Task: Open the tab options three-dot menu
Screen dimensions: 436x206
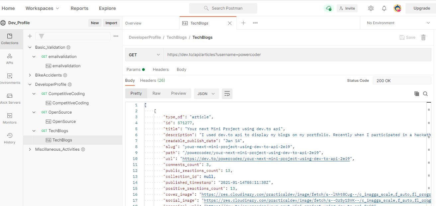Action: pyautogui.click(x=255, y=23)
